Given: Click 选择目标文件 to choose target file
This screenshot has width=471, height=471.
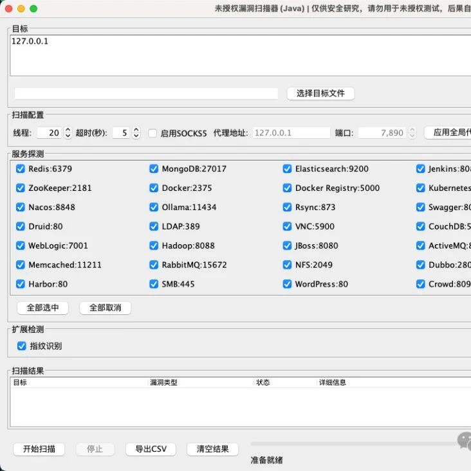Looking at the screenshot, I should point(320,93).
